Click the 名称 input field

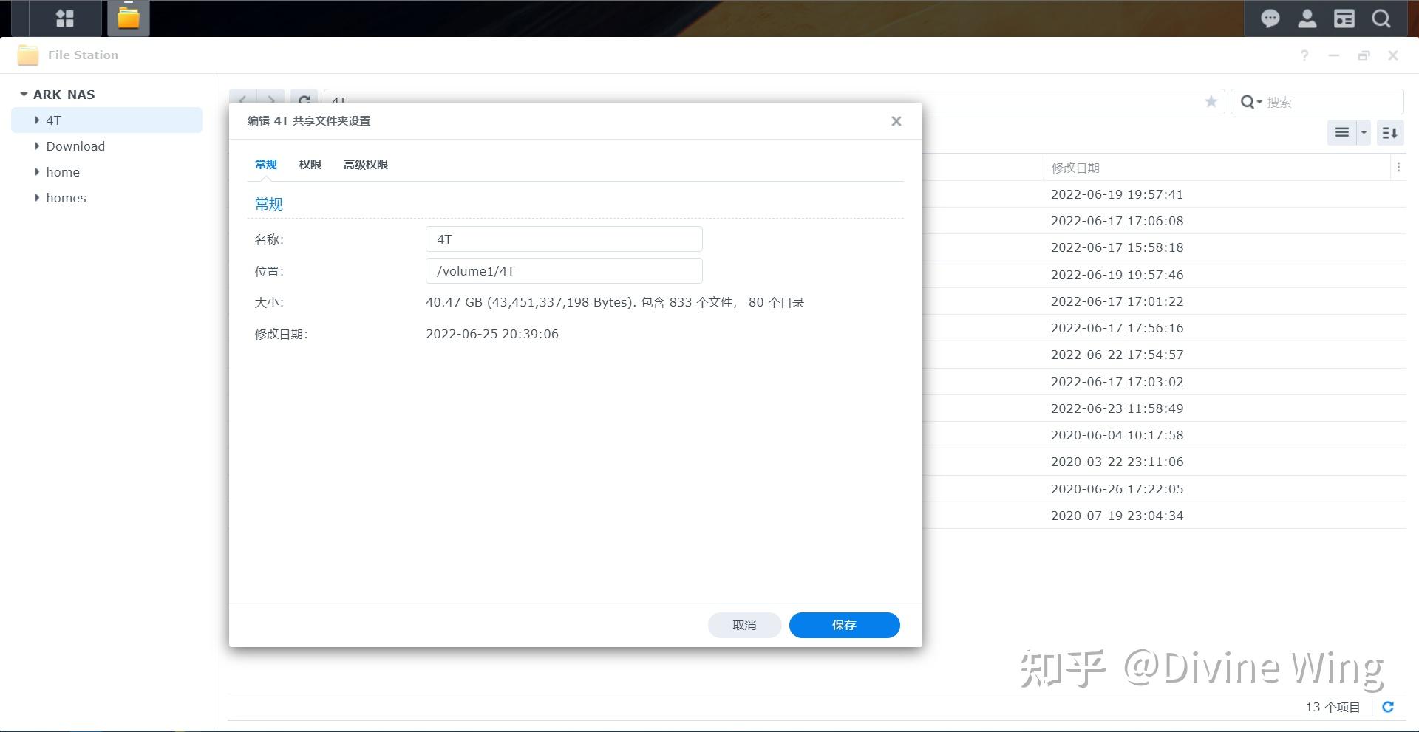564,239
